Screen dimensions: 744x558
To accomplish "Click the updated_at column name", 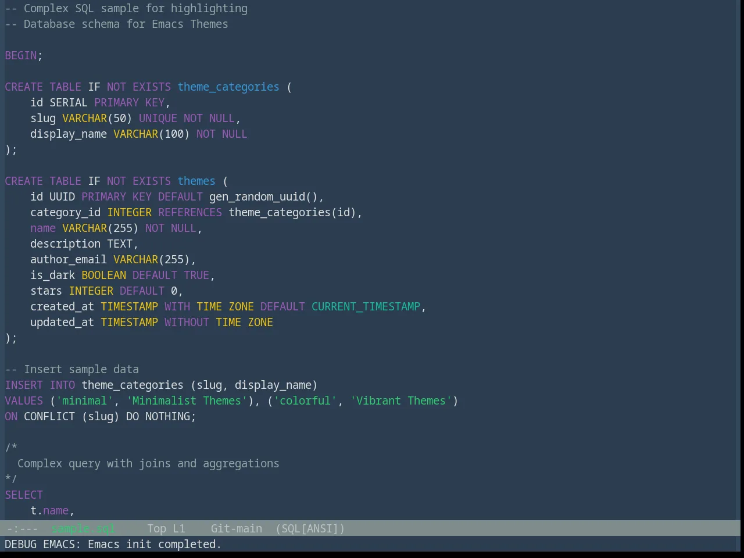I will click(62, 322).
